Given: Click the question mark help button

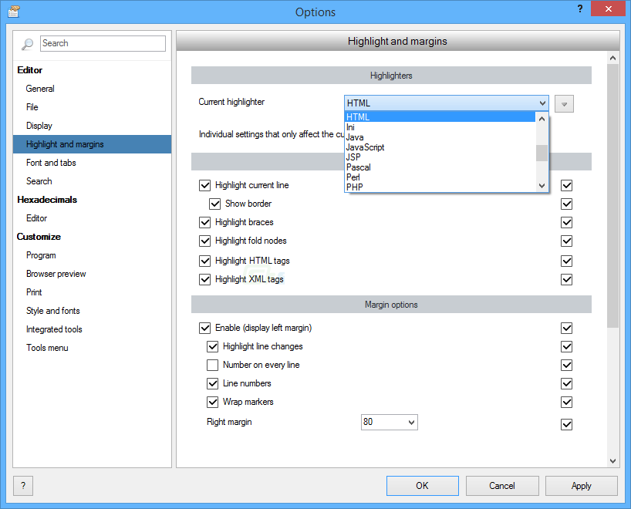Looking at the screenshot, I should [23, 486].
